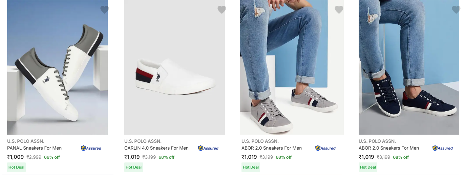This screenshot has width=465, height=175.
Task: Open the PANAL Sneakers product image
Action: pos(57,68)
